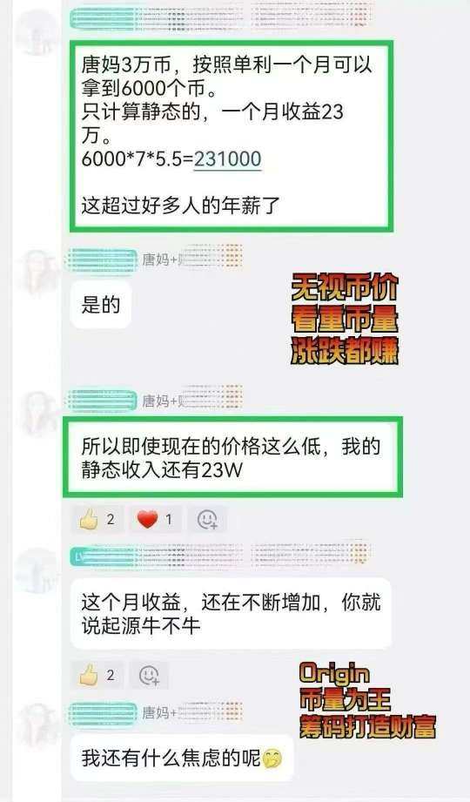Select the 所以即使现在的价格这么低 message bubble
The width and height of the screenshot is (470, 802).
coord(232,457)
